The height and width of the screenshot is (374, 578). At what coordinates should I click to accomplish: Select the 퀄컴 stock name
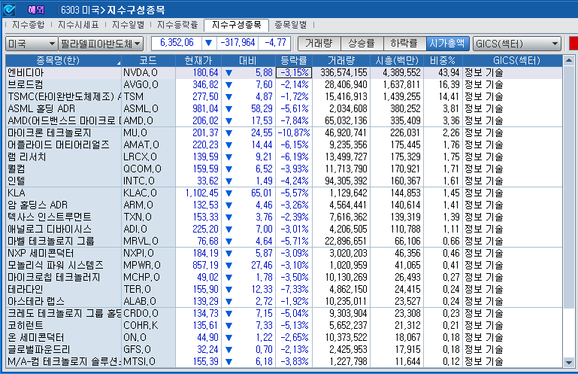tap(17, 169)
